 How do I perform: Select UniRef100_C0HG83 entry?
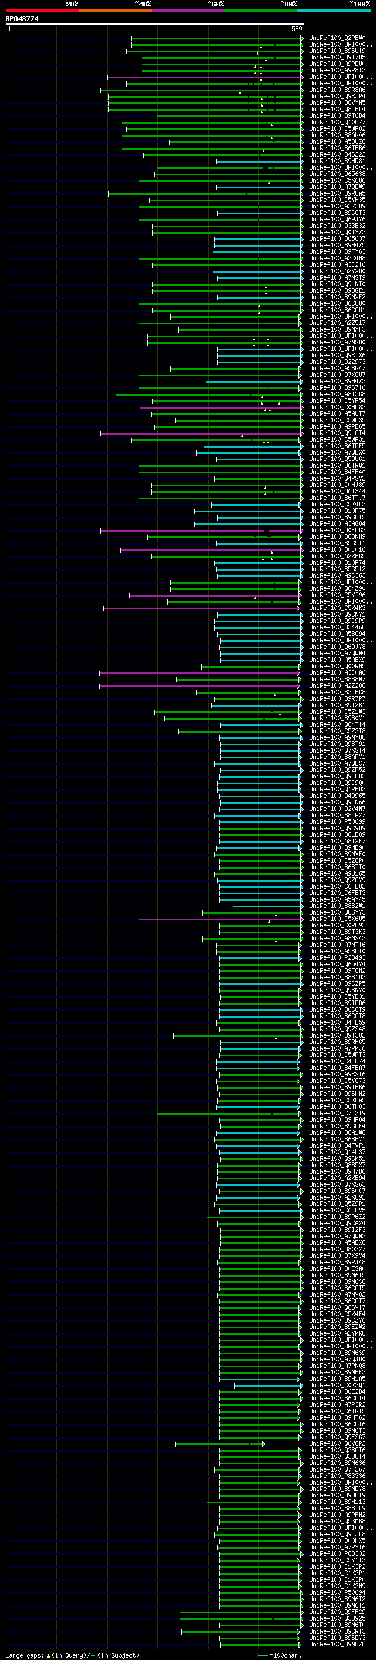tap(337, 407)
